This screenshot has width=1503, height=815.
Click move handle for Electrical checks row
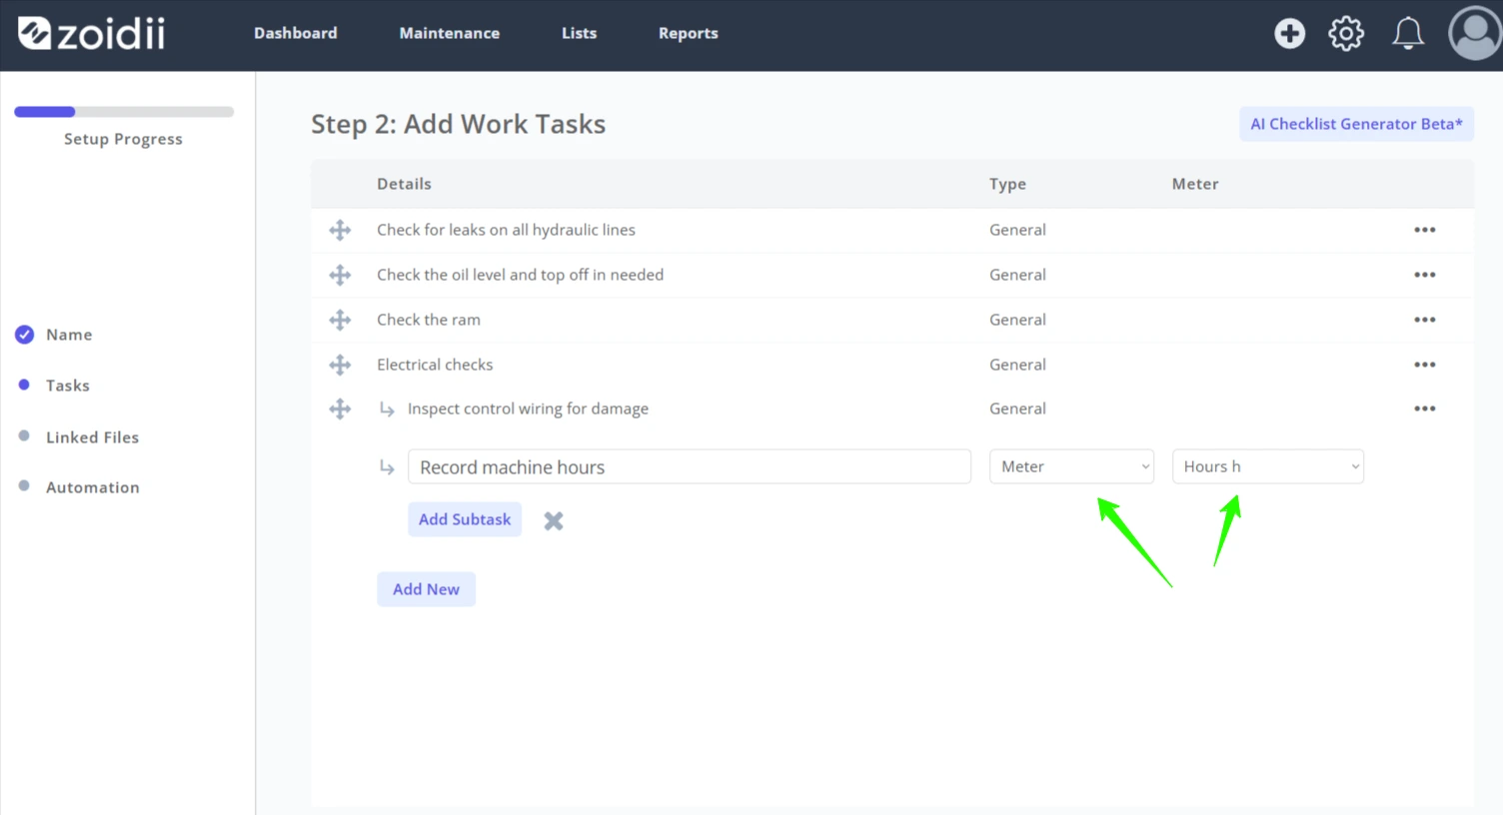[x=340, y=365]
